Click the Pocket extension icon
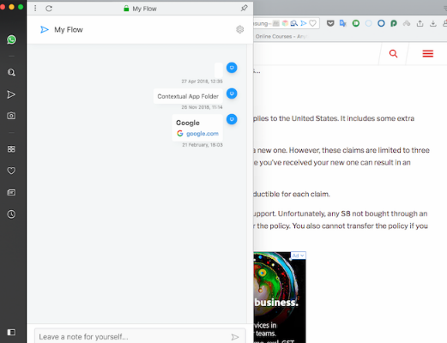Viewport: 447px width, 343px height. pyautogui.click(x=330, y=23)
